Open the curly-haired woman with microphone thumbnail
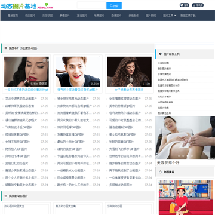 (x=129, y=72)
